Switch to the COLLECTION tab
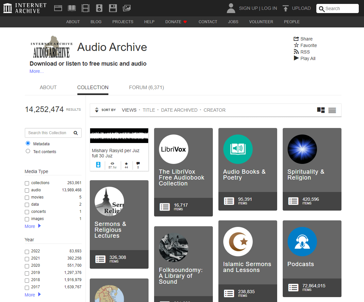The image size is (364, 302). tap(93, 87)
